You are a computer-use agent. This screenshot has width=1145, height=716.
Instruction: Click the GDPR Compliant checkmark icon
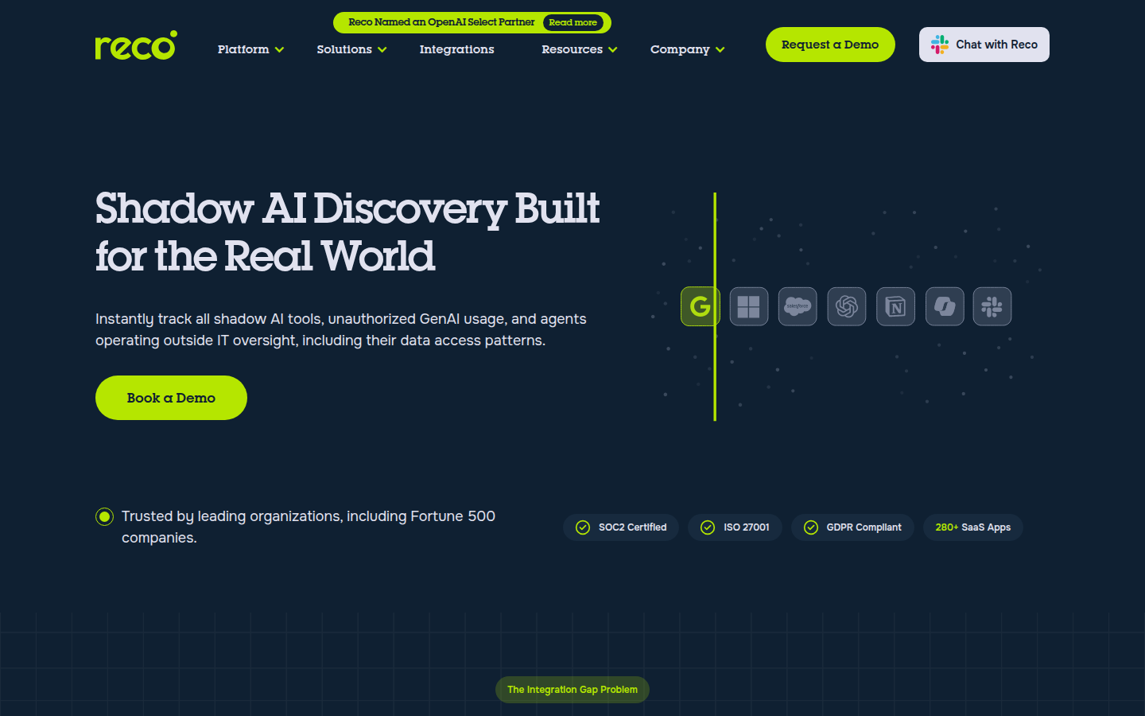[811, 527]
